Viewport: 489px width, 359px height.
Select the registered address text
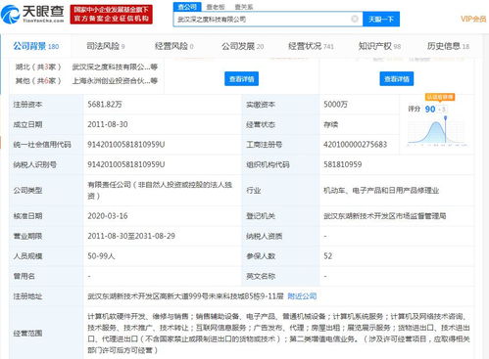click(185, 296)
